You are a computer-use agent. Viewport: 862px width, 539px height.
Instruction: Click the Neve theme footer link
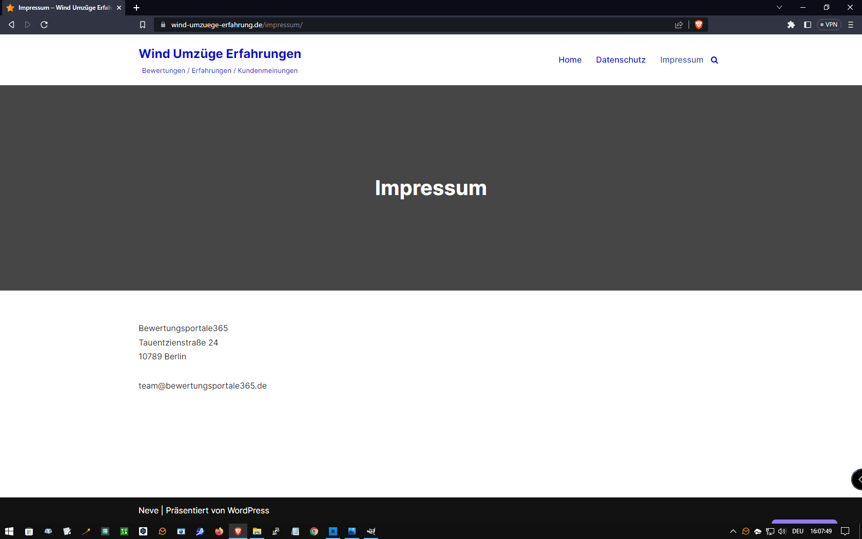pyautogui.click(x=148, y=510)
